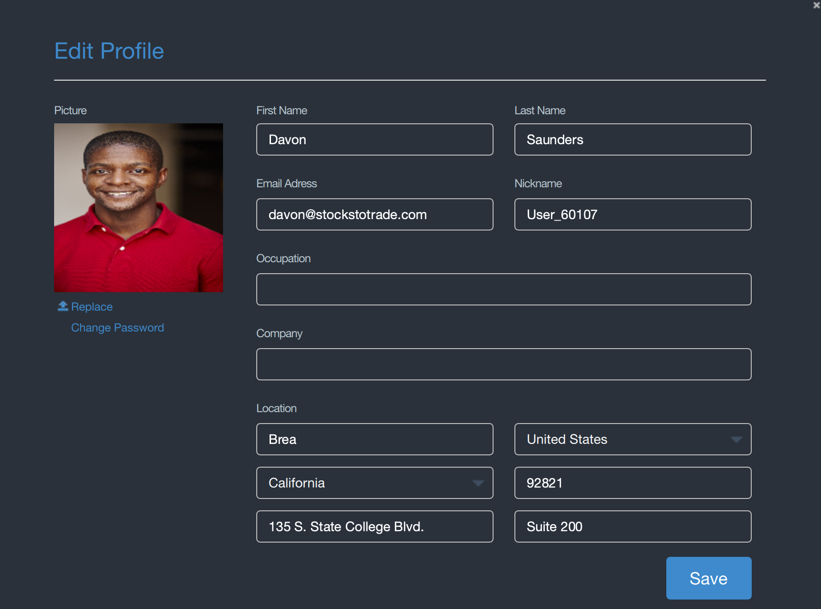
Task: Click the empty Company field
Action: click(x=504, y=364)
